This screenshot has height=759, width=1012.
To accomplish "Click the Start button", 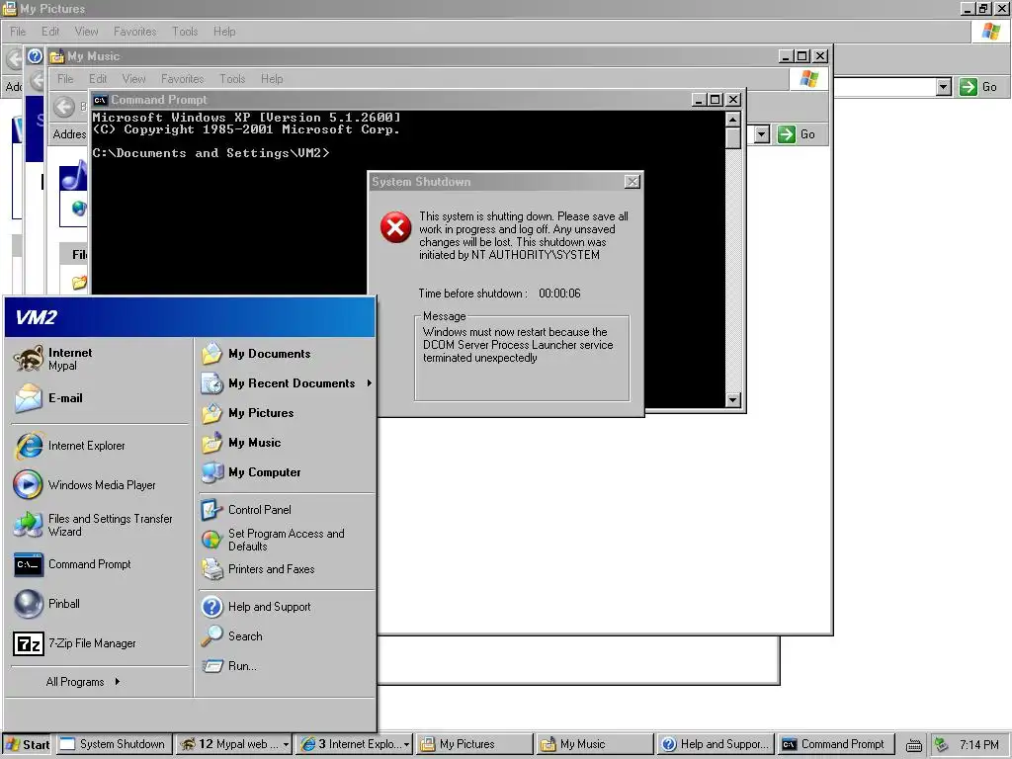I will 27,744.
